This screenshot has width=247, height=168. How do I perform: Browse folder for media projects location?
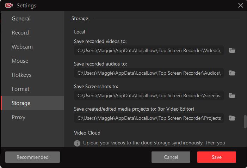tap(232, 118)
